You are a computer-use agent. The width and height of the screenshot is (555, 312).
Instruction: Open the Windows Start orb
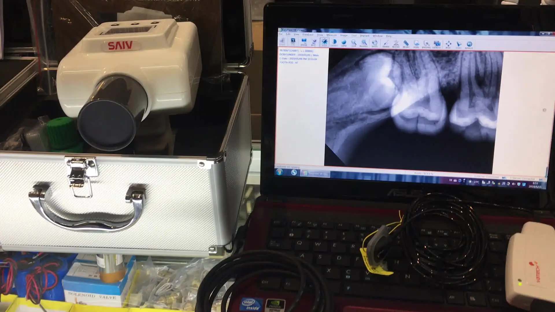[279, 172]
